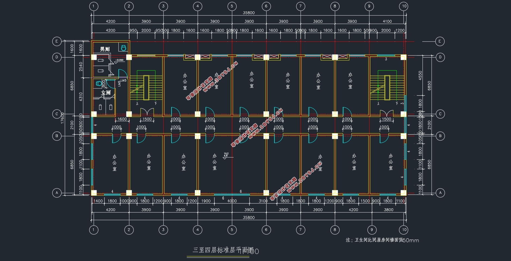Viewport: 511px width, 261px height.
Task: Select the top dimension 4100
Action: [387, 21]
